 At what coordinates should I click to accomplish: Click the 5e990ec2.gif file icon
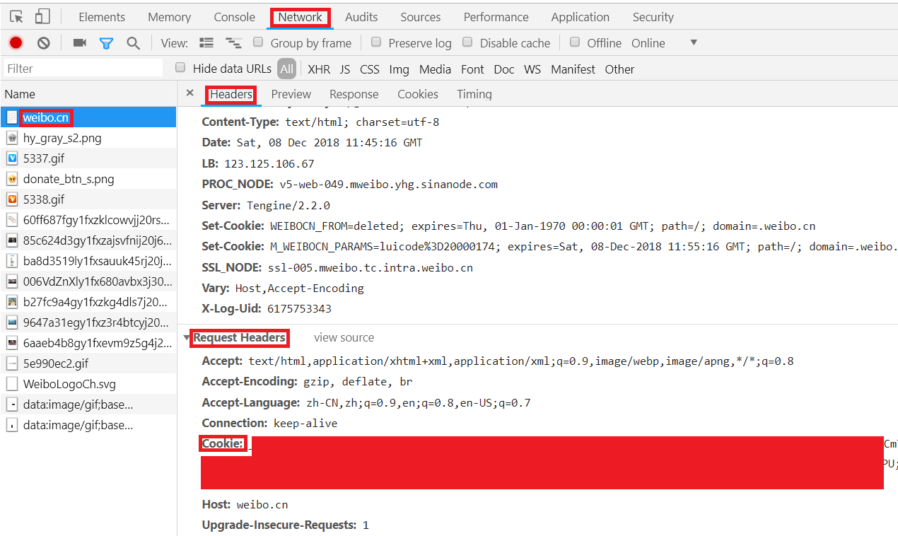click(x=12, y=363)
